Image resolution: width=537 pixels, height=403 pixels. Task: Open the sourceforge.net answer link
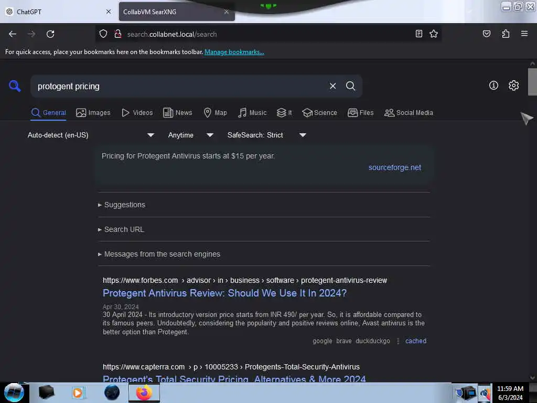(x=394, y=167)
